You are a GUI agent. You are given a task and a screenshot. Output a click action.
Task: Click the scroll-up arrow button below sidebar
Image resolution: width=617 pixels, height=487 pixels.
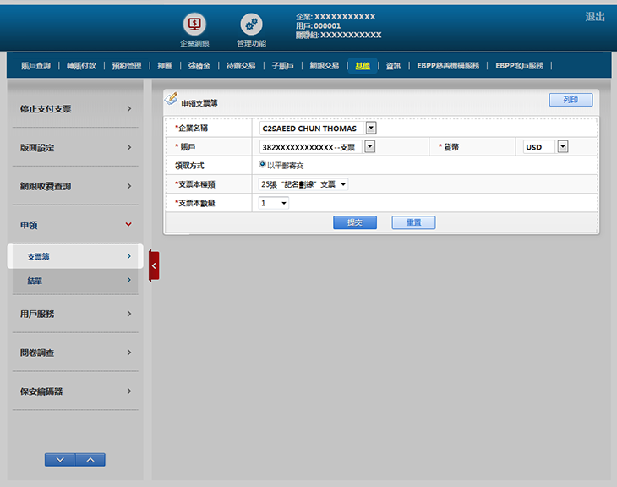pyautogui.click(x=90, y=459)
